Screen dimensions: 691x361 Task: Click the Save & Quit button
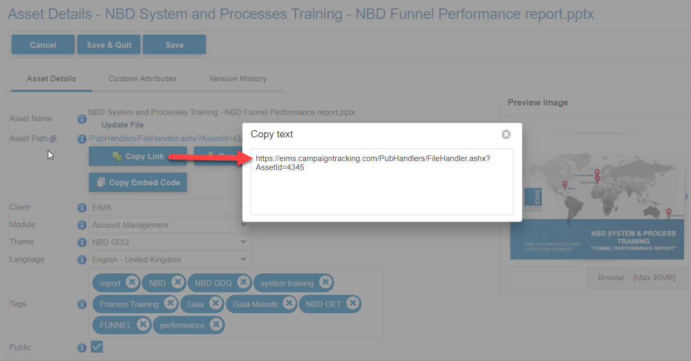coord(109,45)
